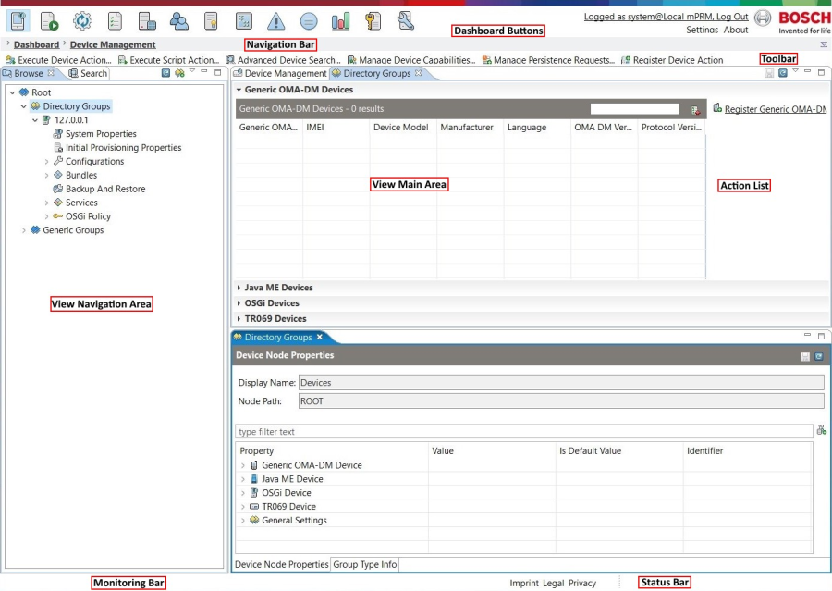This screenshot has height=591, width=832.
Task: Open the Group Type Info tab
Action: point(364,564)
